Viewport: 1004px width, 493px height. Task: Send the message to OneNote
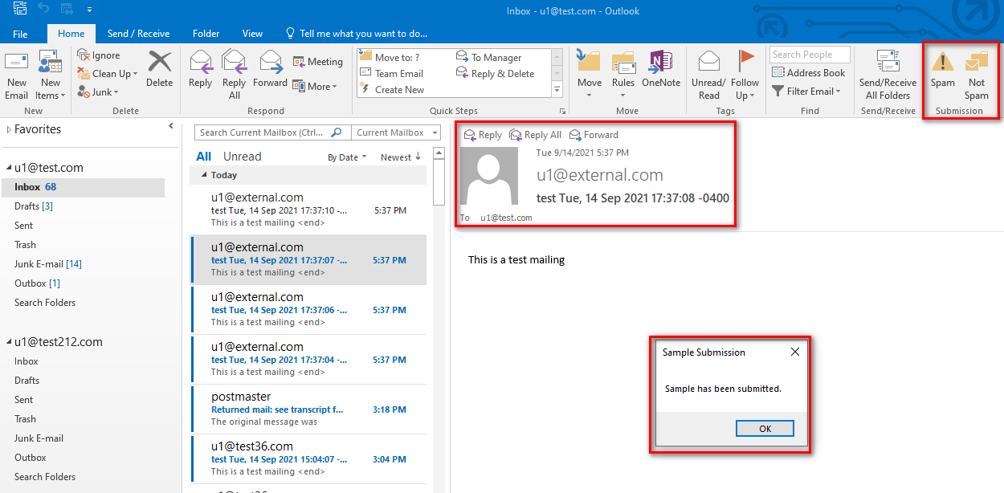[x=661, y=72]
